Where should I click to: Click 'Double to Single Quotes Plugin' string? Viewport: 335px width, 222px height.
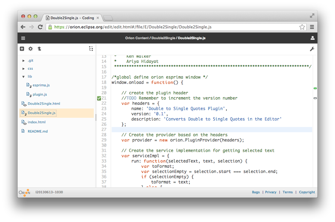tap(186, 108)
